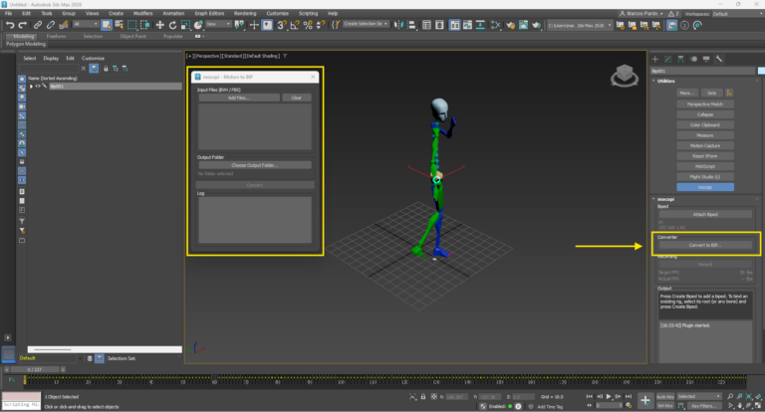Image resolution: width=765 pixels, height=412 pixels.
Task: Open the Marcos Pardo account dropdown
Action: (x=641, y=14)
